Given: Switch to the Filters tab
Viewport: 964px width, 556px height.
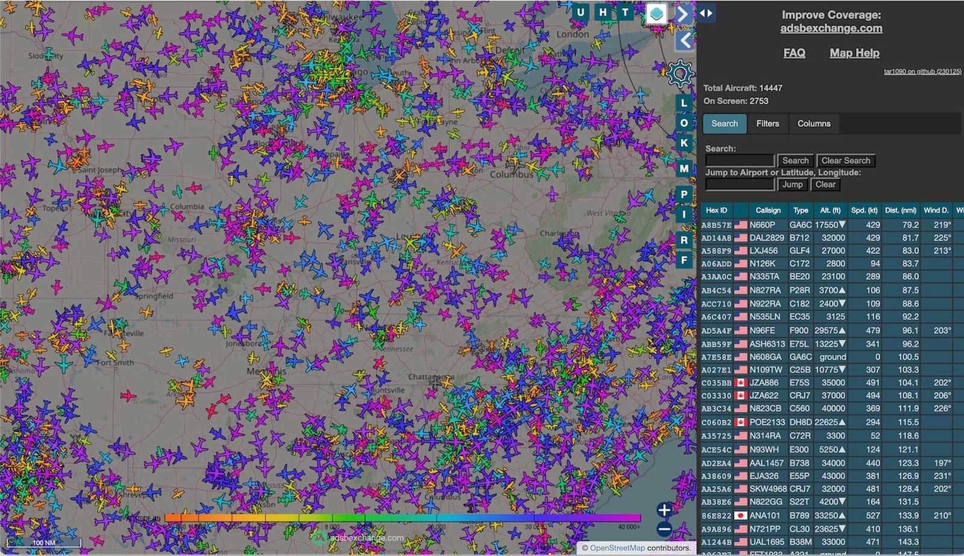Looking at the screenshot, I should [768, 123].
